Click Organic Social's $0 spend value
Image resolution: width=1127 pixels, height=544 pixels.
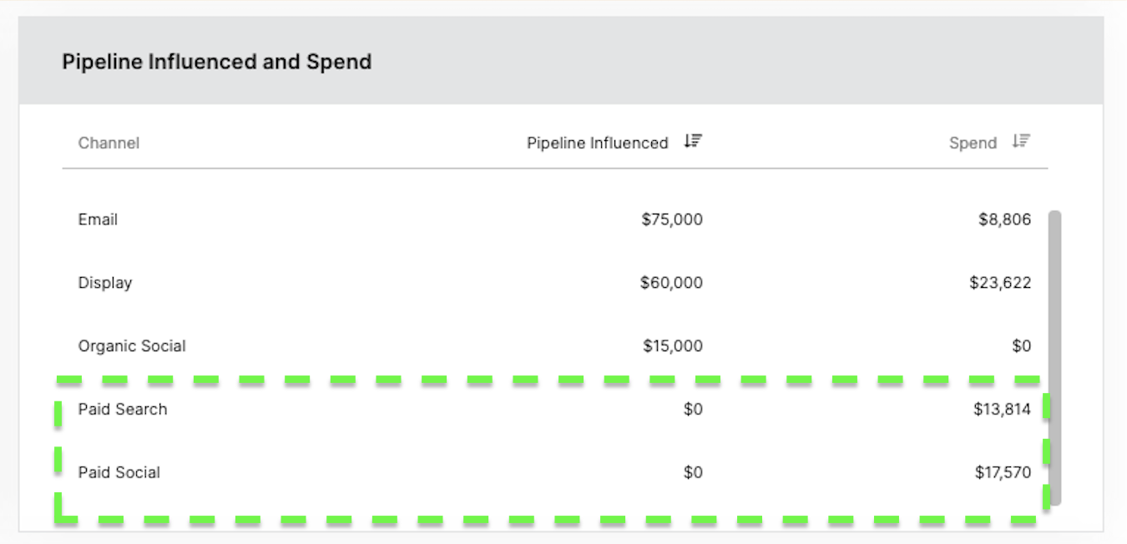click(1022, 346)
